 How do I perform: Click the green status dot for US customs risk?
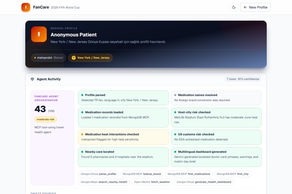tap(175, 134)
